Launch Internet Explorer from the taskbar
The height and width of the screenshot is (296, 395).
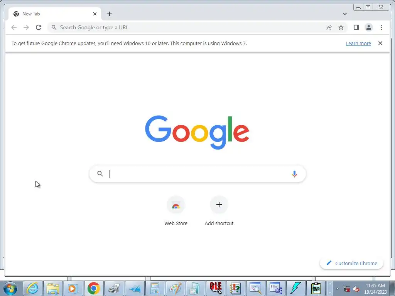point(32,288)
